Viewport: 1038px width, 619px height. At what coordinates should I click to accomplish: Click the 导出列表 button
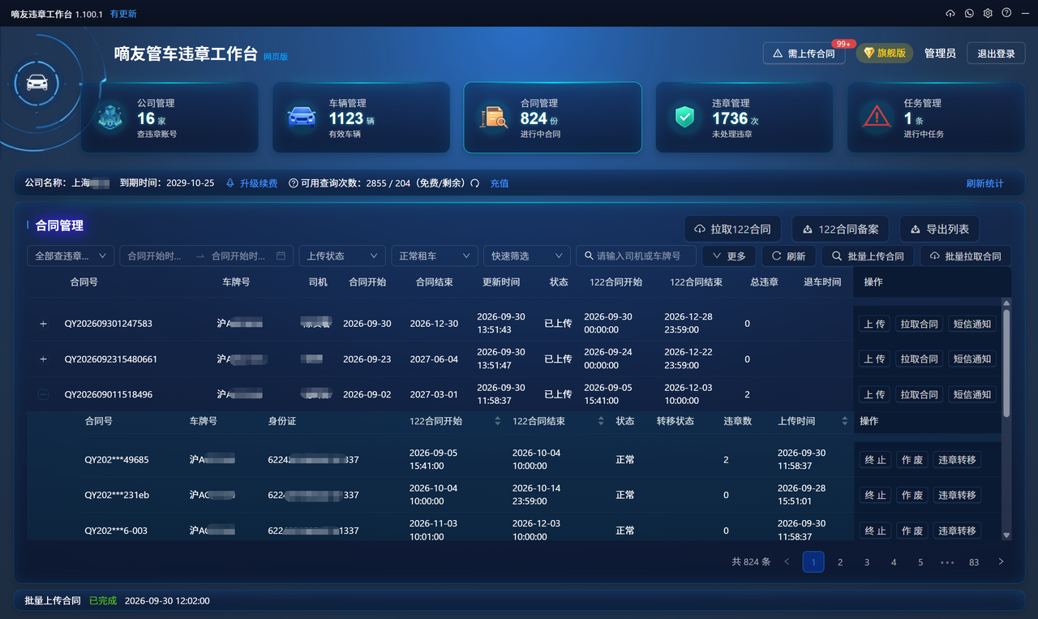tap(940, 229)
